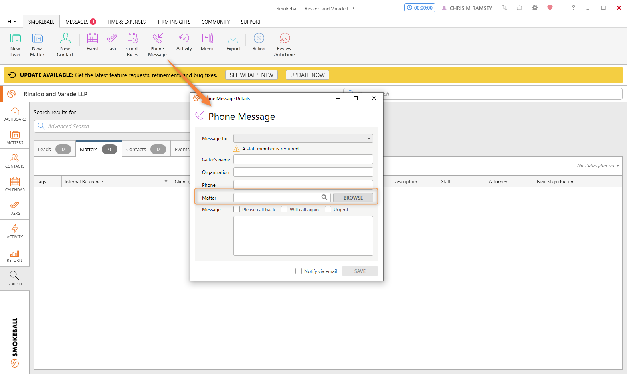Click SAVE in Phone Message dialog
The image size is (627, 374).
click(360, 271)
